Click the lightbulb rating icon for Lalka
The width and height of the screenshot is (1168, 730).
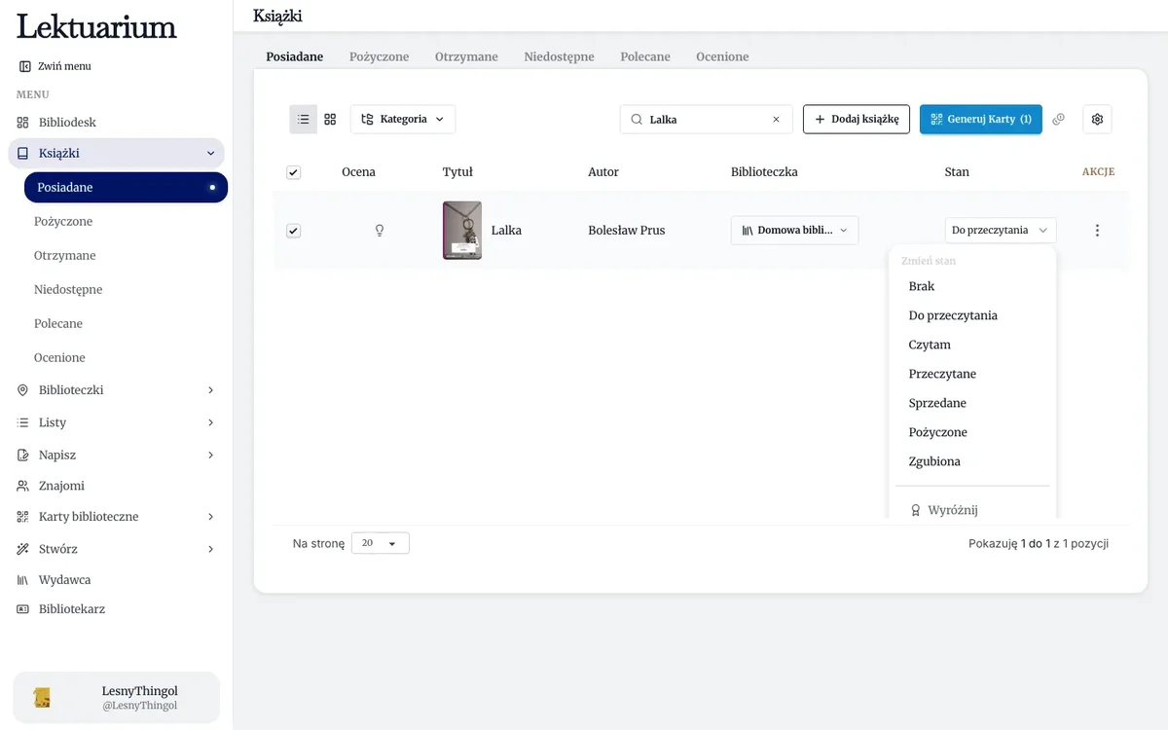pyautogui.click(x=380, y=231)
